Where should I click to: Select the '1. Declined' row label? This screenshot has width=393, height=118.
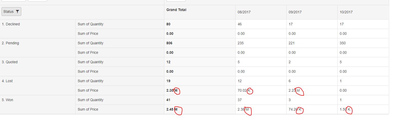click(x=11, y=24)
